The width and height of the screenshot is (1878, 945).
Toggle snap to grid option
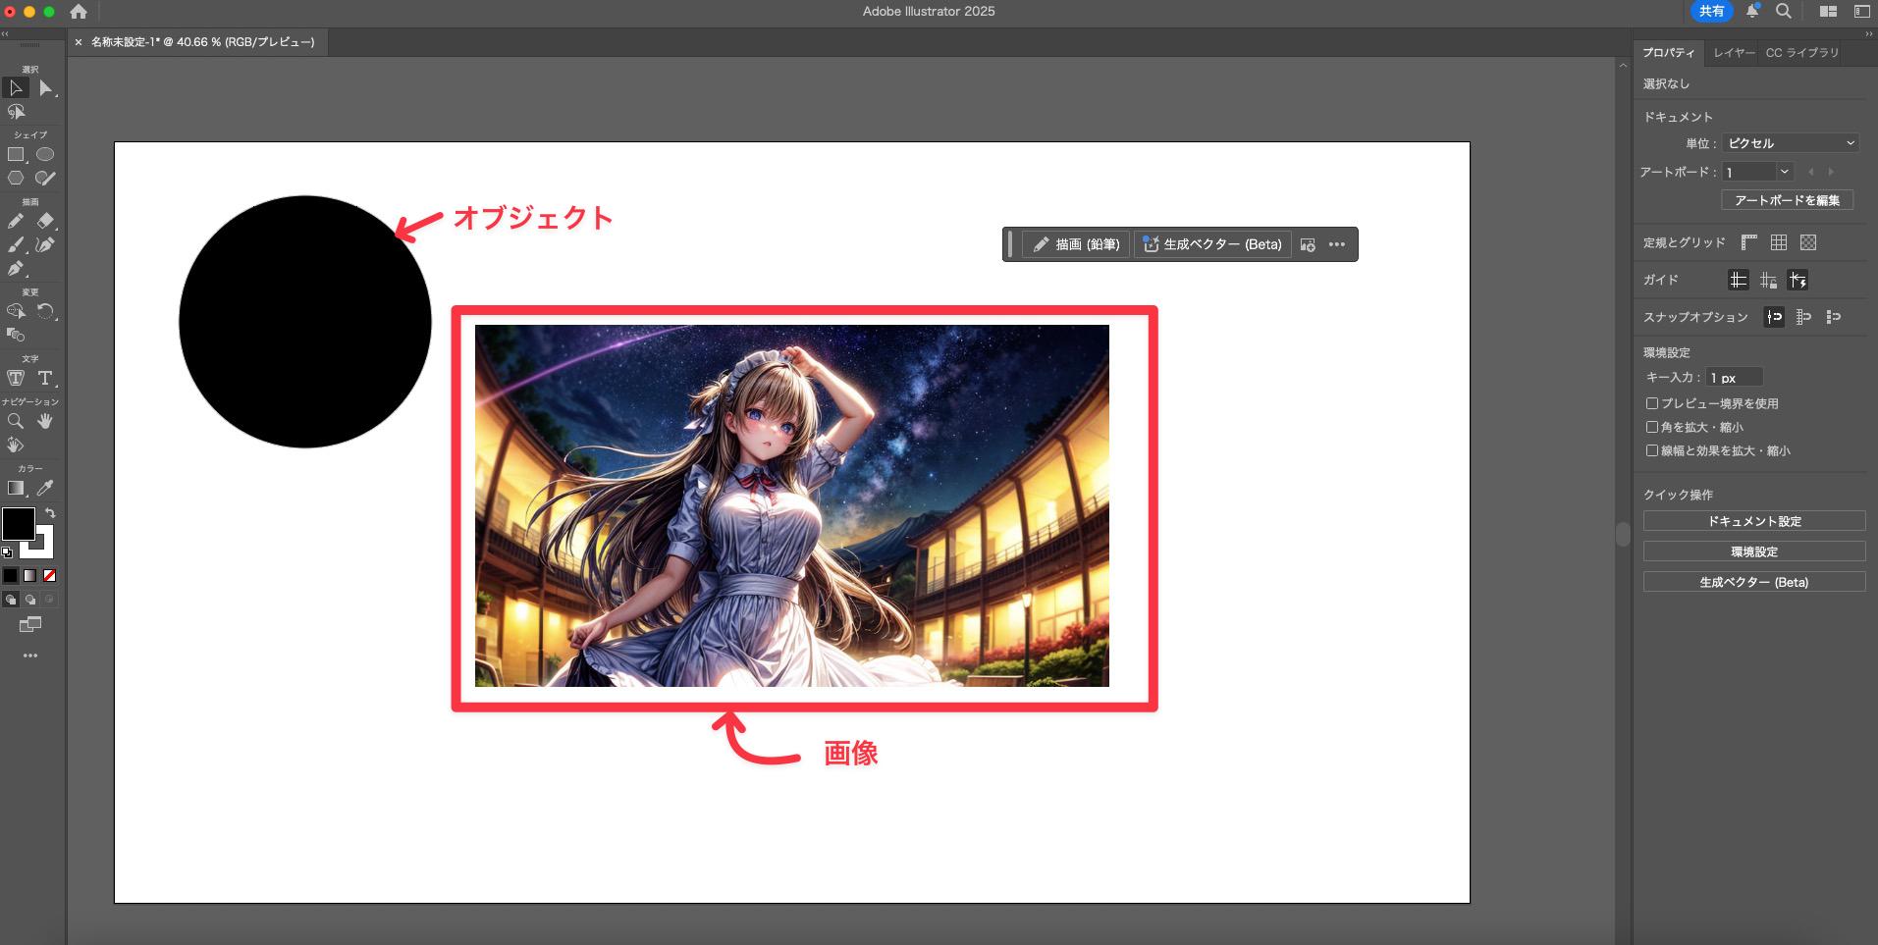point(1803,317)
